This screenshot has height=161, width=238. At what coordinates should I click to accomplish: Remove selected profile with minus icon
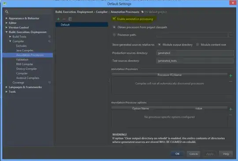click(x=64, y=19)
